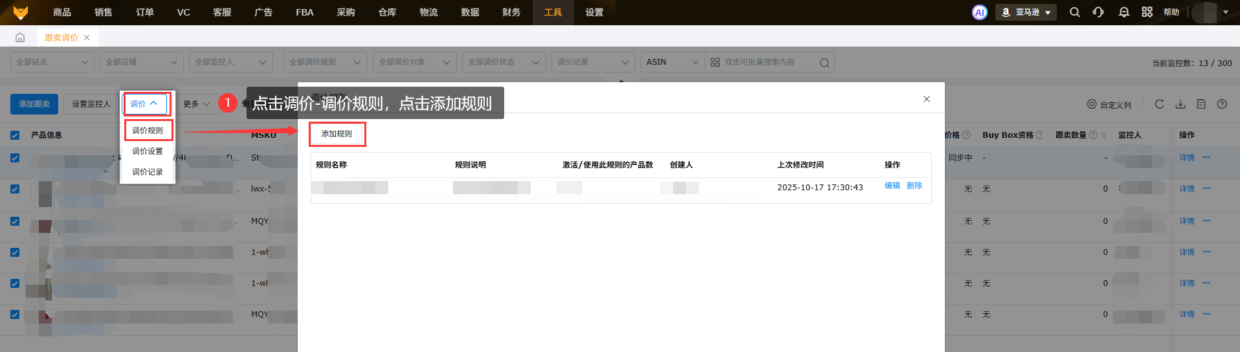This screenshot has height=352, width=1240.
Task: Open the 全部调价状态 dropdown
Action: pos(504,62)
